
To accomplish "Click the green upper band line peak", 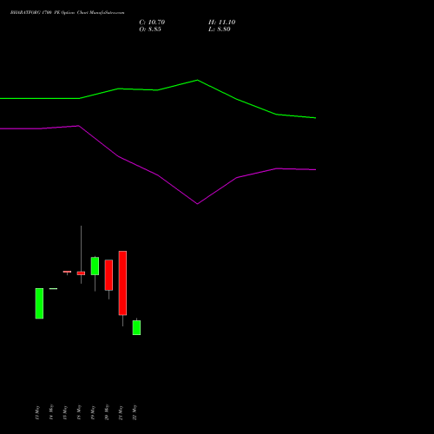I will [197, 80].
